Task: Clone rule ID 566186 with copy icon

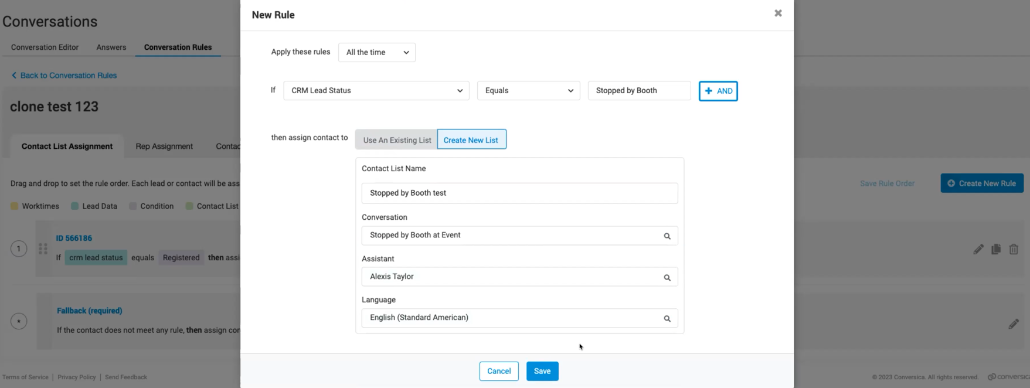Action: pos(995,250)
